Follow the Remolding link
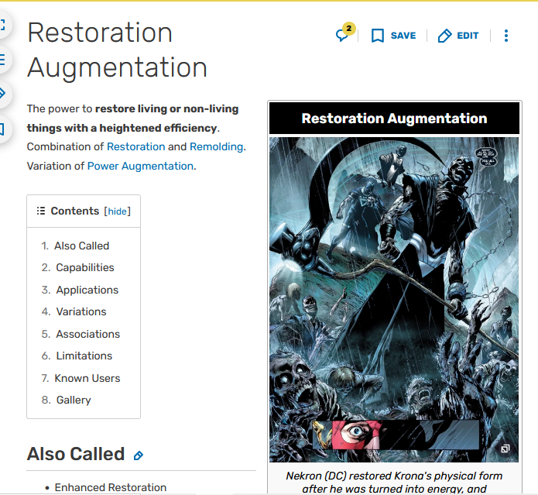This screenshot has height=495, width=538. pos(216,146)
